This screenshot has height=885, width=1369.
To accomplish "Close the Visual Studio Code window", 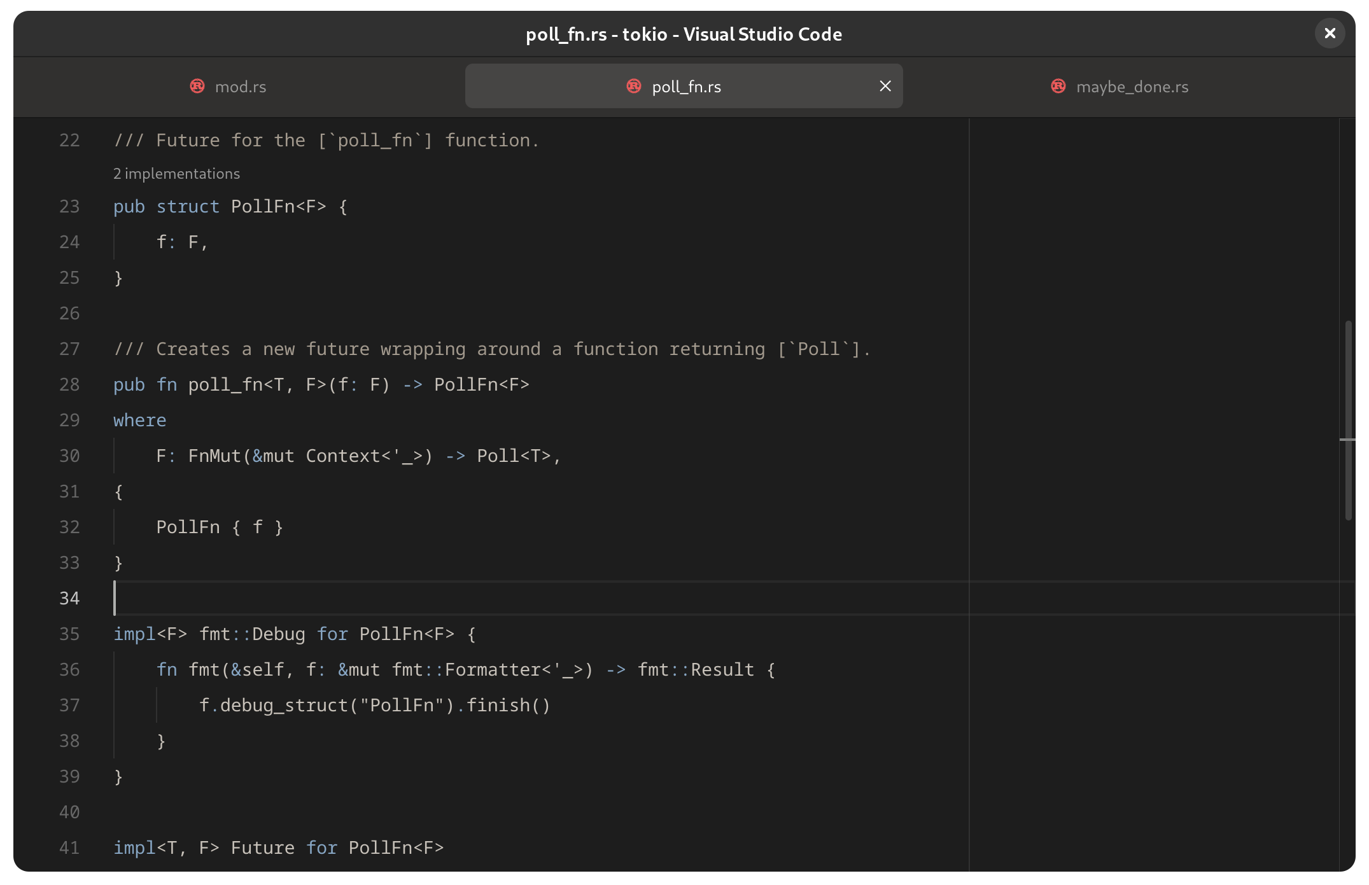I will [x=1330, y=33].
